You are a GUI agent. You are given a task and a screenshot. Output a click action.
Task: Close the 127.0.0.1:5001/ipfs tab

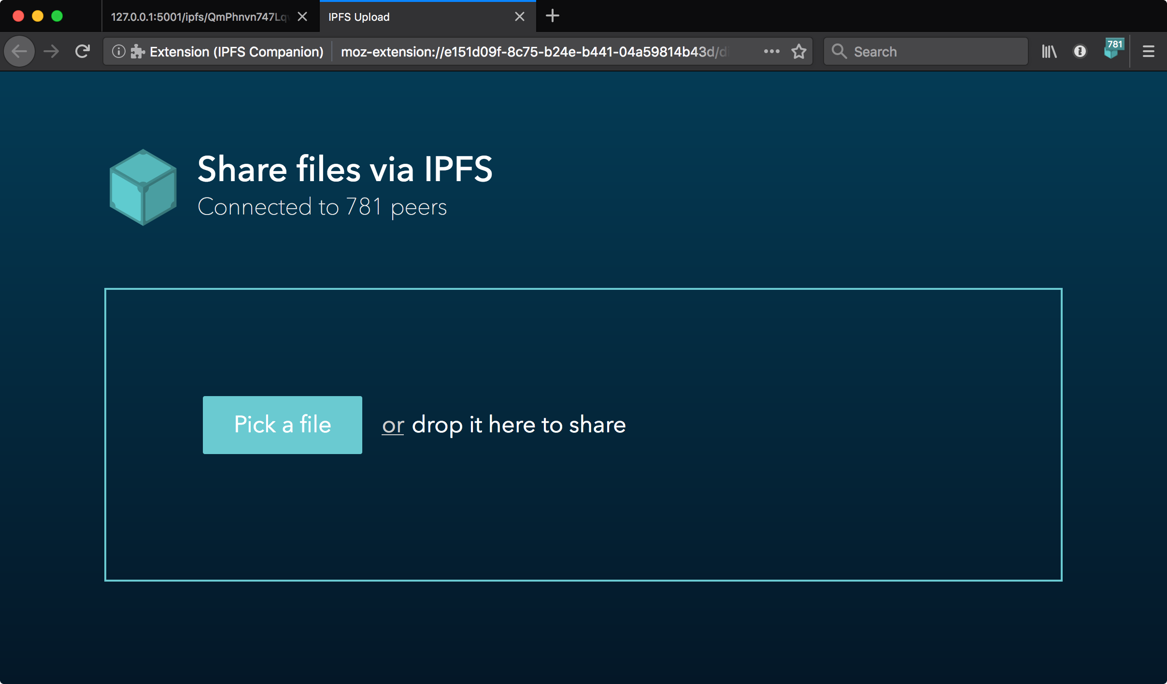(x=302, y=17)
